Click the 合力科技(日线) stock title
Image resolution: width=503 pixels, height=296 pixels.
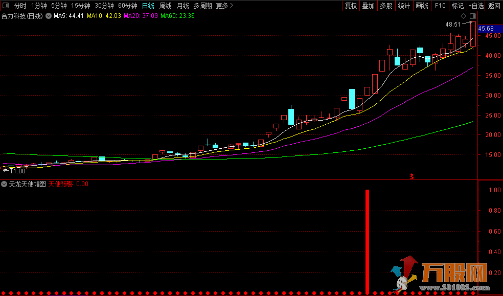[22, 16]
